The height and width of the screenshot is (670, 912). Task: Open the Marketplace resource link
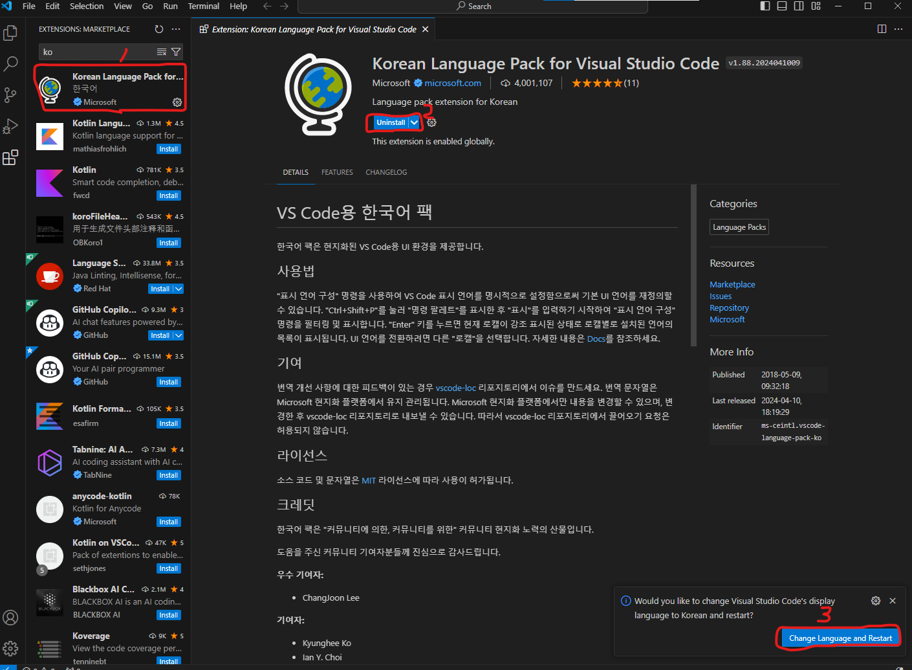732,284
